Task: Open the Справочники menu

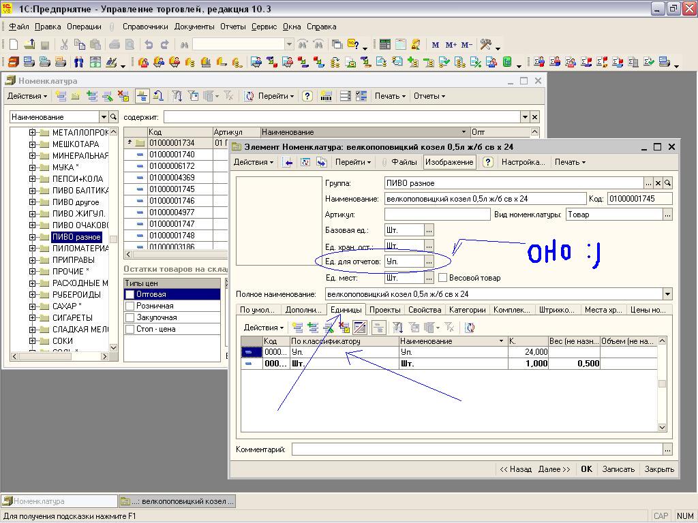Action: point(145,27)
